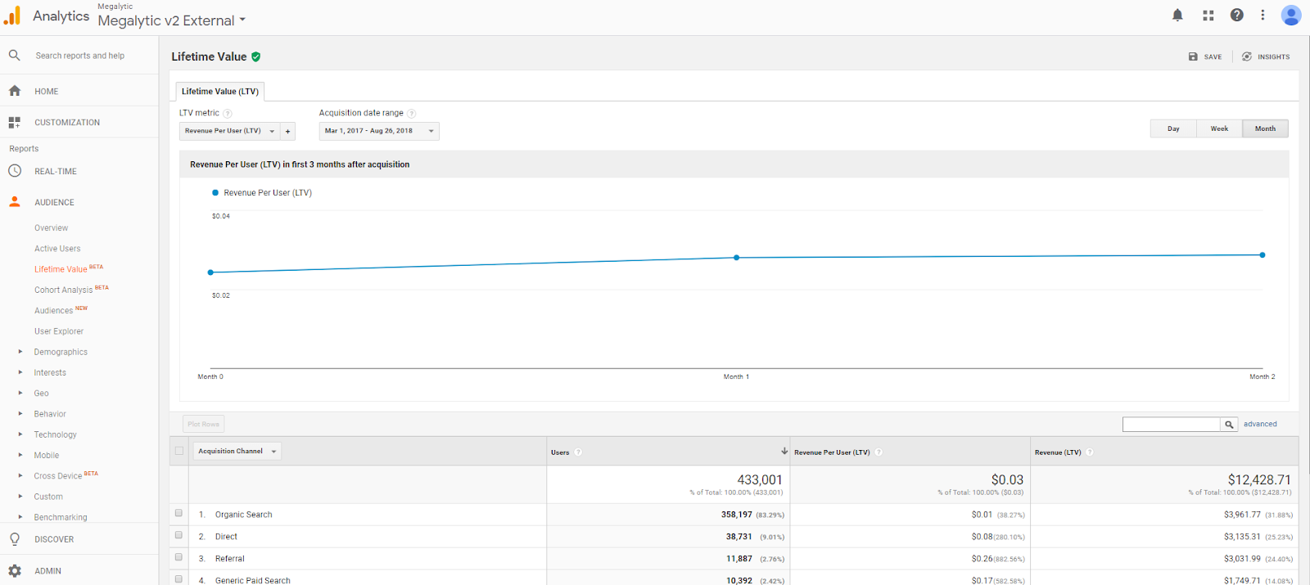Click the Plot Rows button
This screenshot has width=1310, height=585.
coord(203,424)
